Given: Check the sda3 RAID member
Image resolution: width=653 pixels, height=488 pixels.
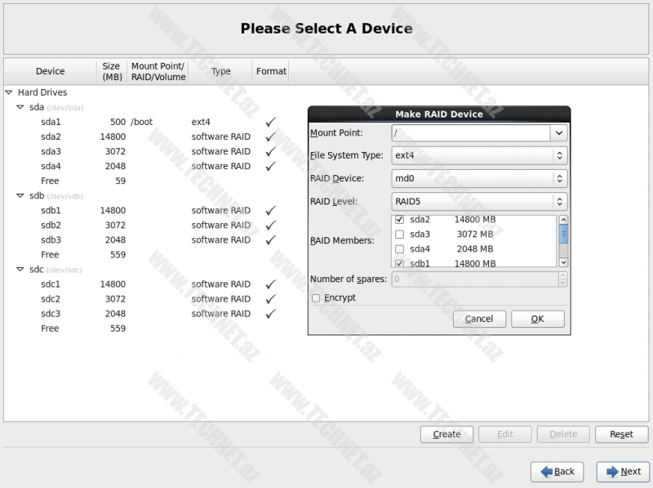Looking at the screenshot, I should (x=399, y=235).
